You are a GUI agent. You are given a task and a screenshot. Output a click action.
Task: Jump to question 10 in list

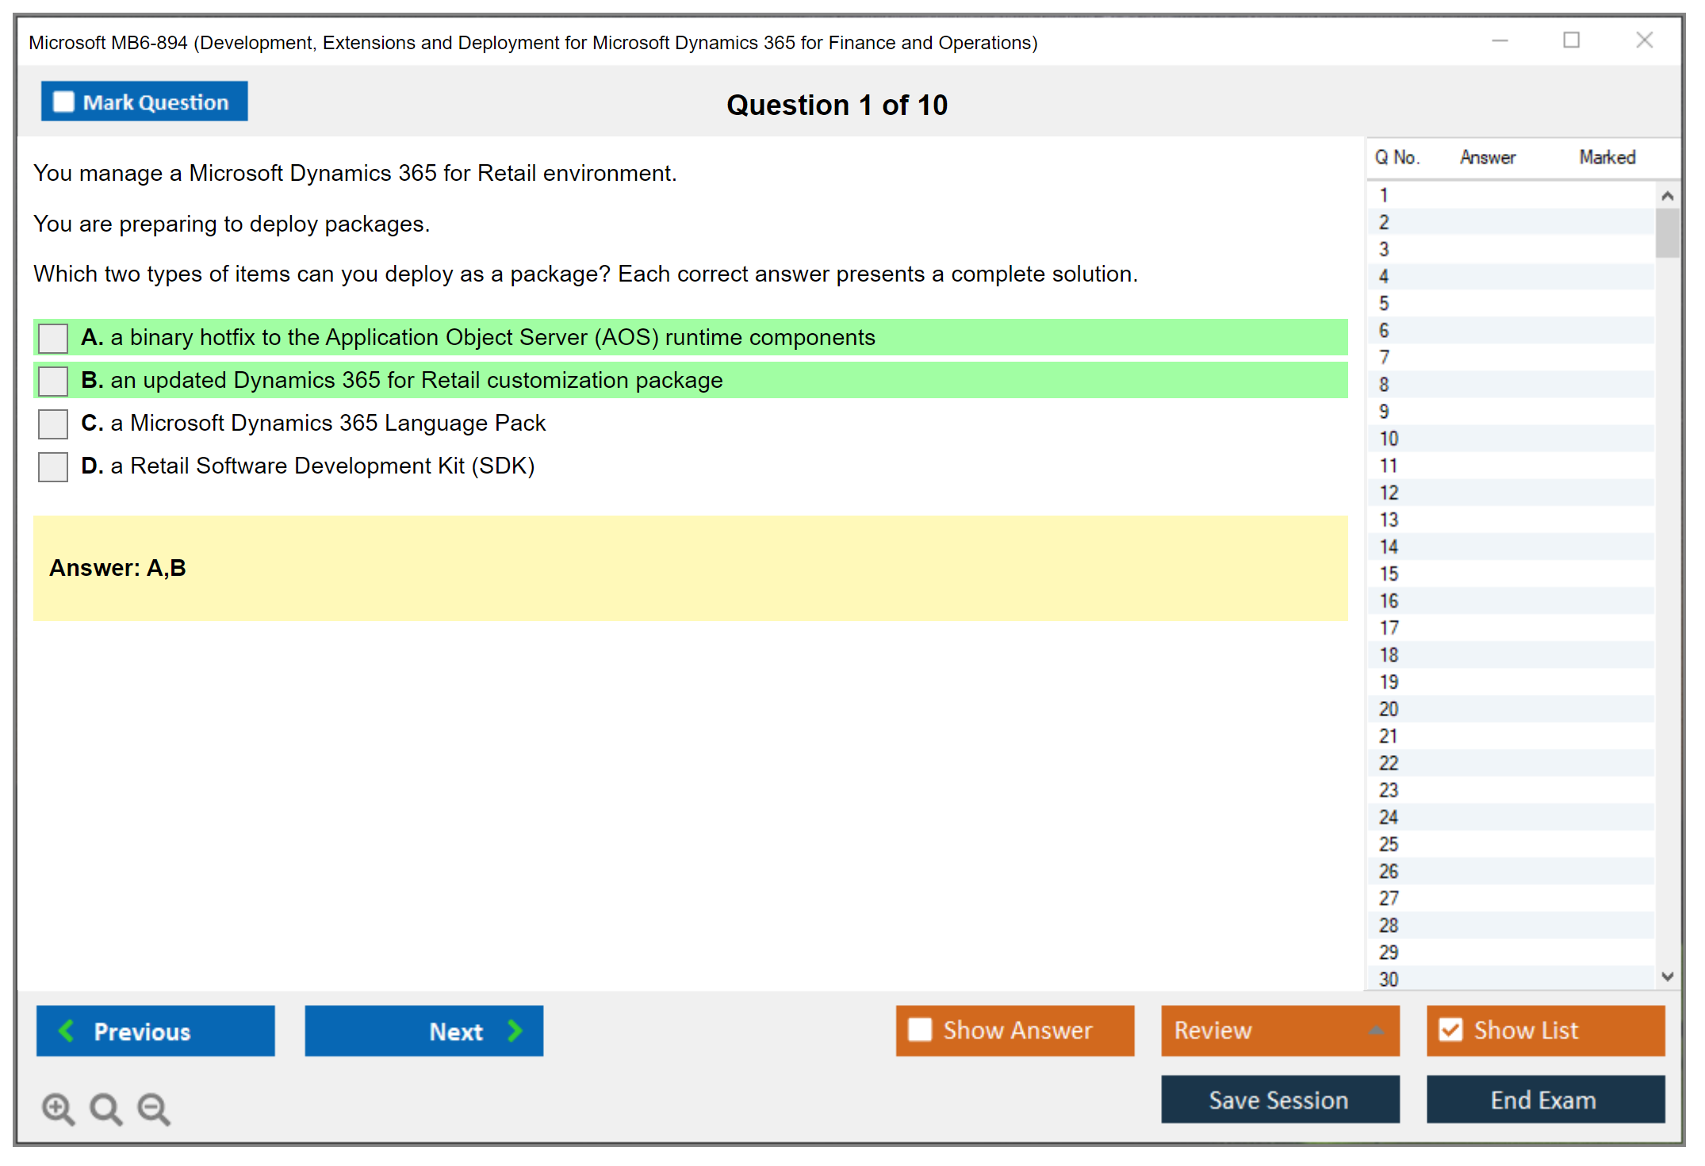pyautogui.click(x=1389, y=439)
